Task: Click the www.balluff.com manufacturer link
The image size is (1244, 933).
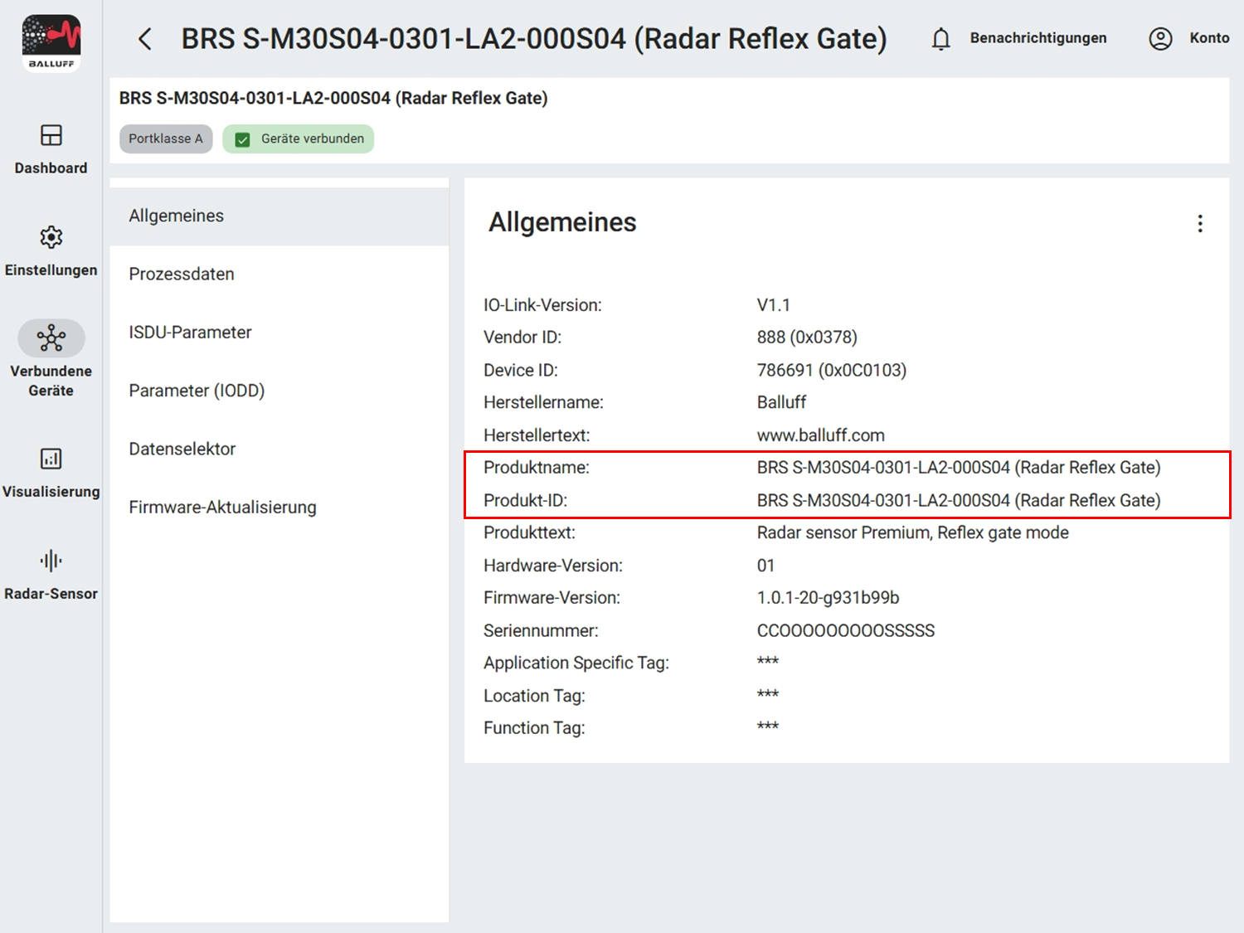Action: (x=820, y=435)
